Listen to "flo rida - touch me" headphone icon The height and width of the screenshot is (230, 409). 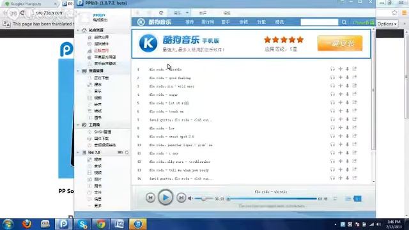coord(332,111)
